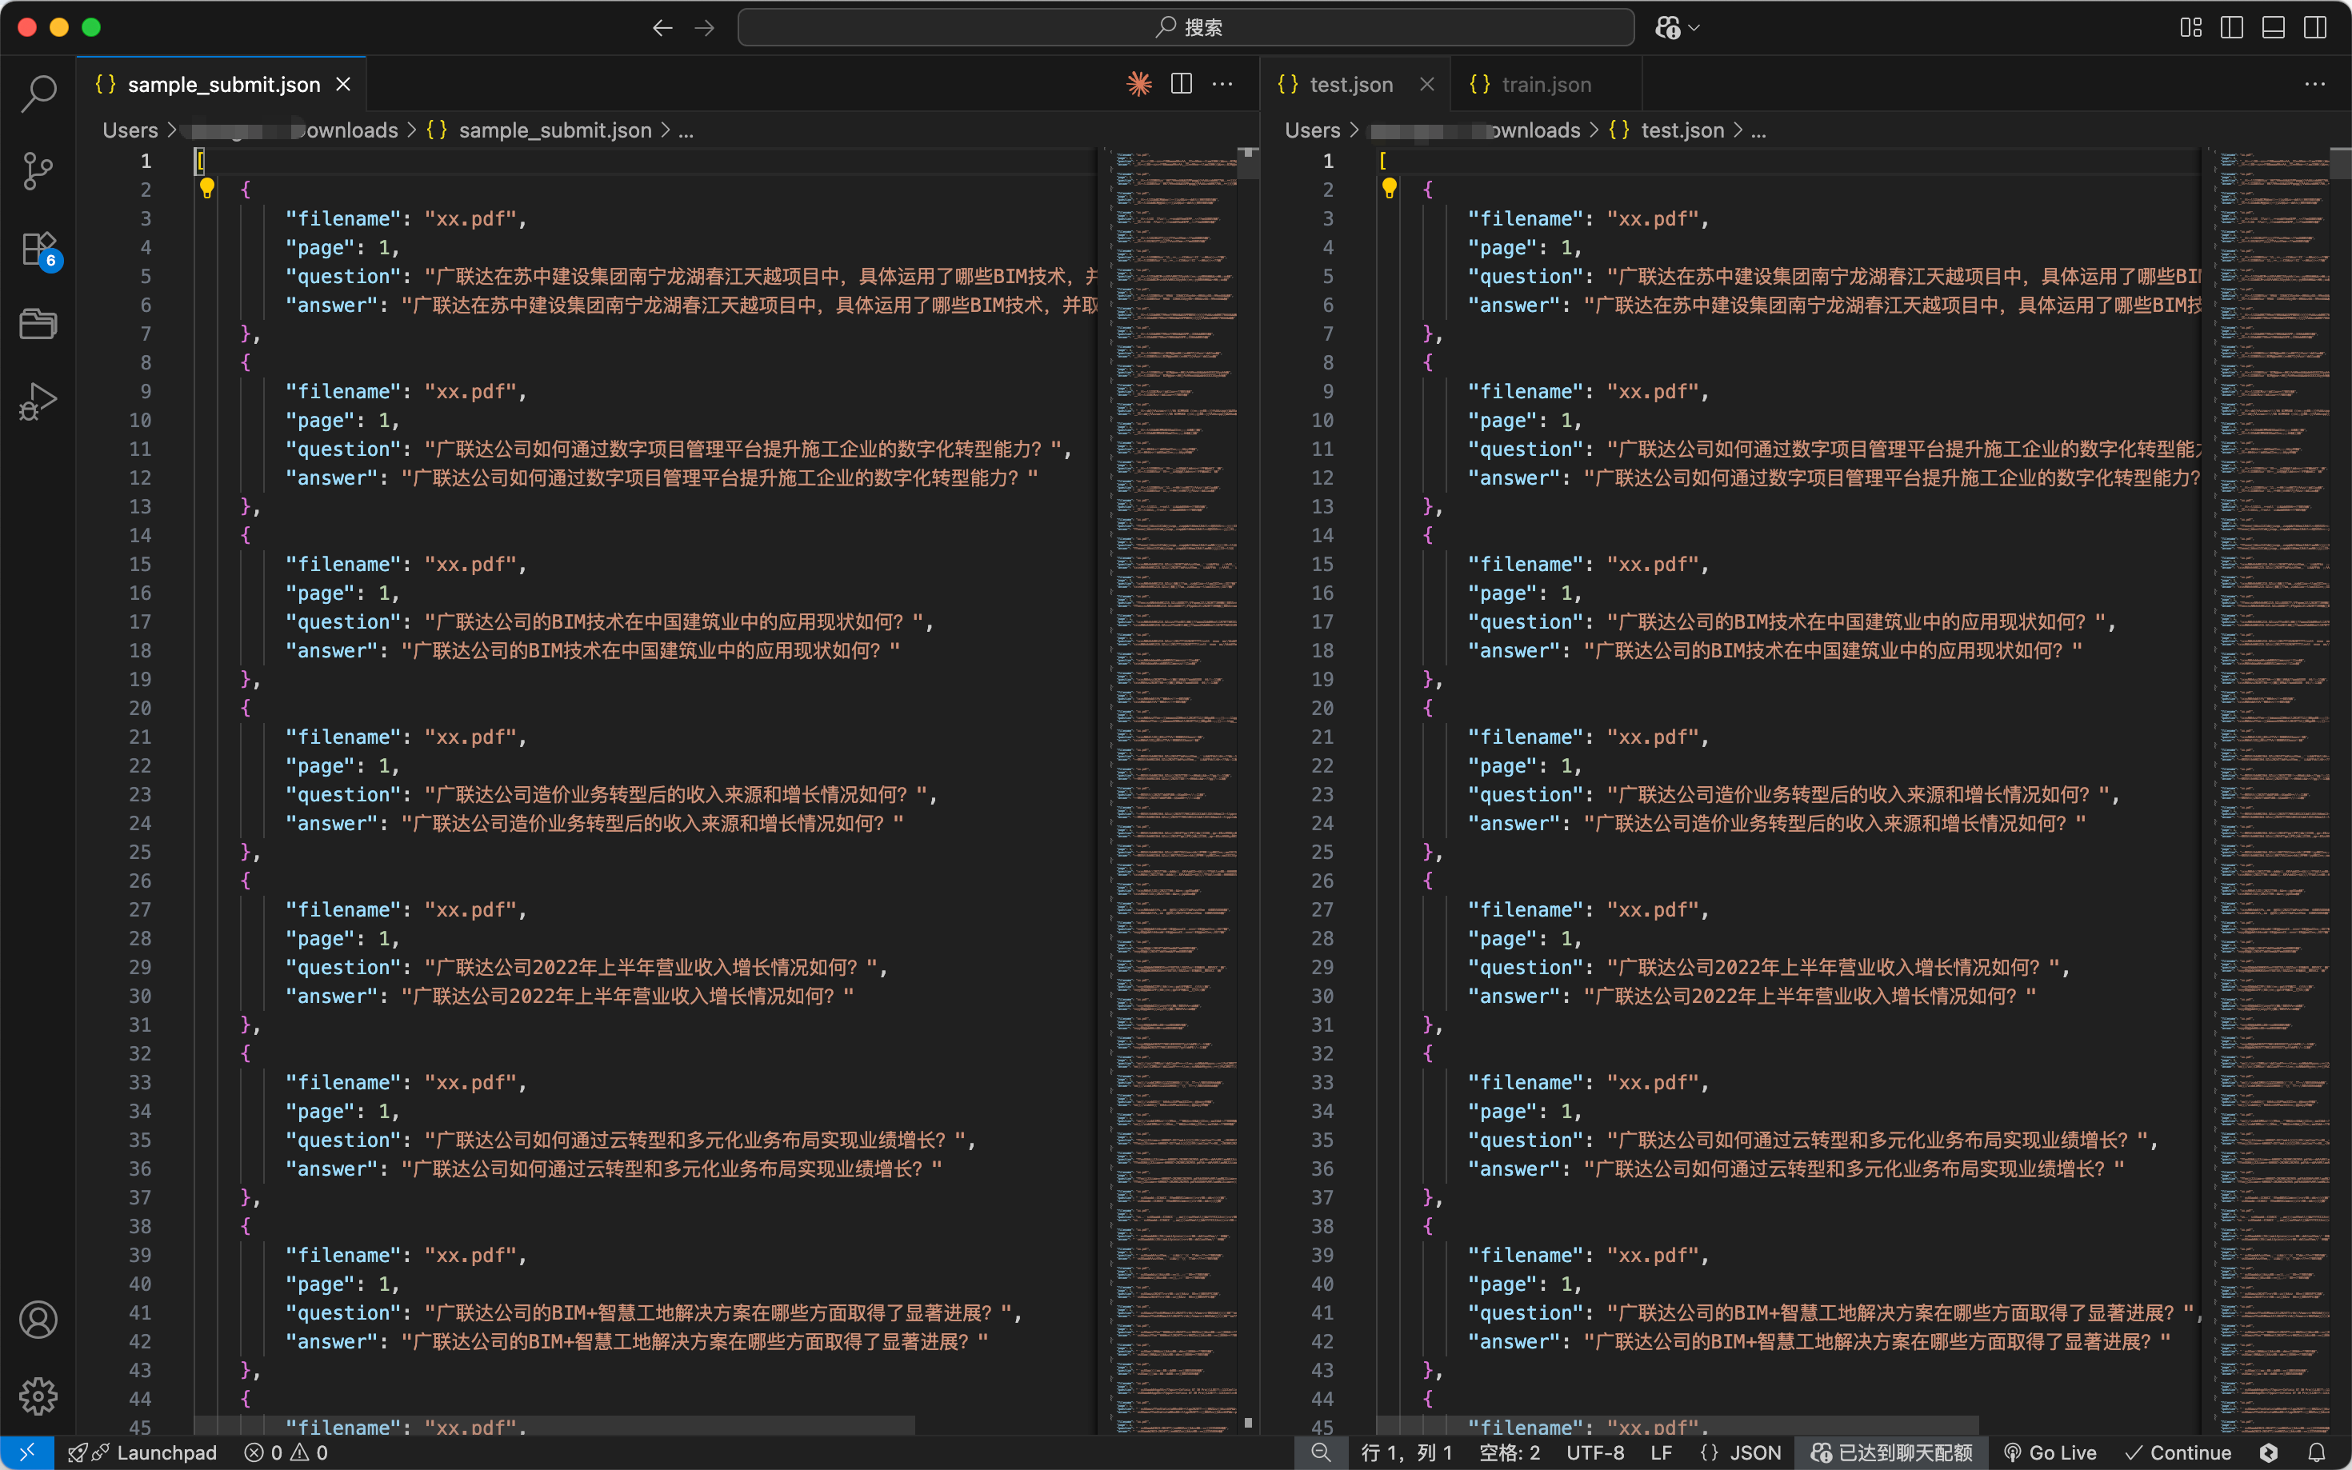Image resolution: width=2352 pixels, height=1470 pixels.
Task: Change UTF-8 encoding in status bar
Action: [x=1594, y=1452]
